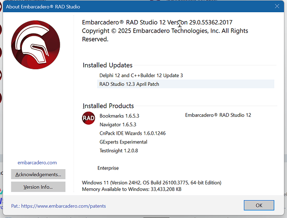Select 'GExperts Experimental' product entry
Screen dimensions: 287x218
tap(123, 142)
